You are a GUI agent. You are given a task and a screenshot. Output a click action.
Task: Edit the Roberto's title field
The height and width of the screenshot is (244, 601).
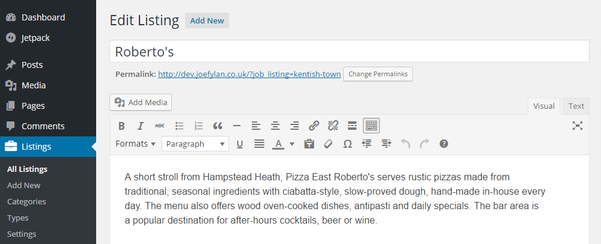pyautogui.click(x=349, y=51)
